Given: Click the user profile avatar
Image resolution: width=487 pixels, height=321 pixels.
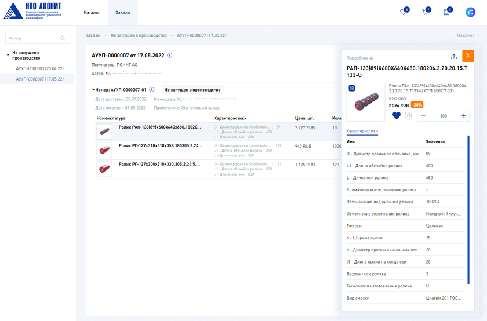Looking at the screenshot, I should click(x=470, y=12).
